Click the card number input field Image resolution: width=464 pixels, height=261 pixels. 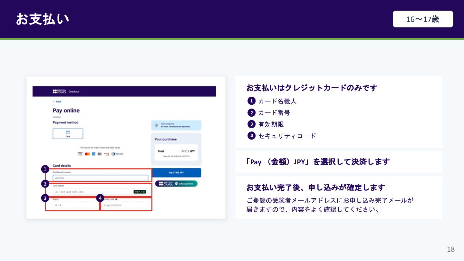point(101,192)
